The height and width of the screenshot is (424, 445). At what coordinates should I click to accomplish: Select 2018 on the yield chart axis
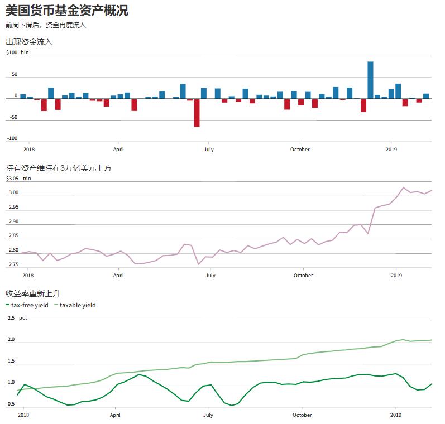tap(23, 415)
